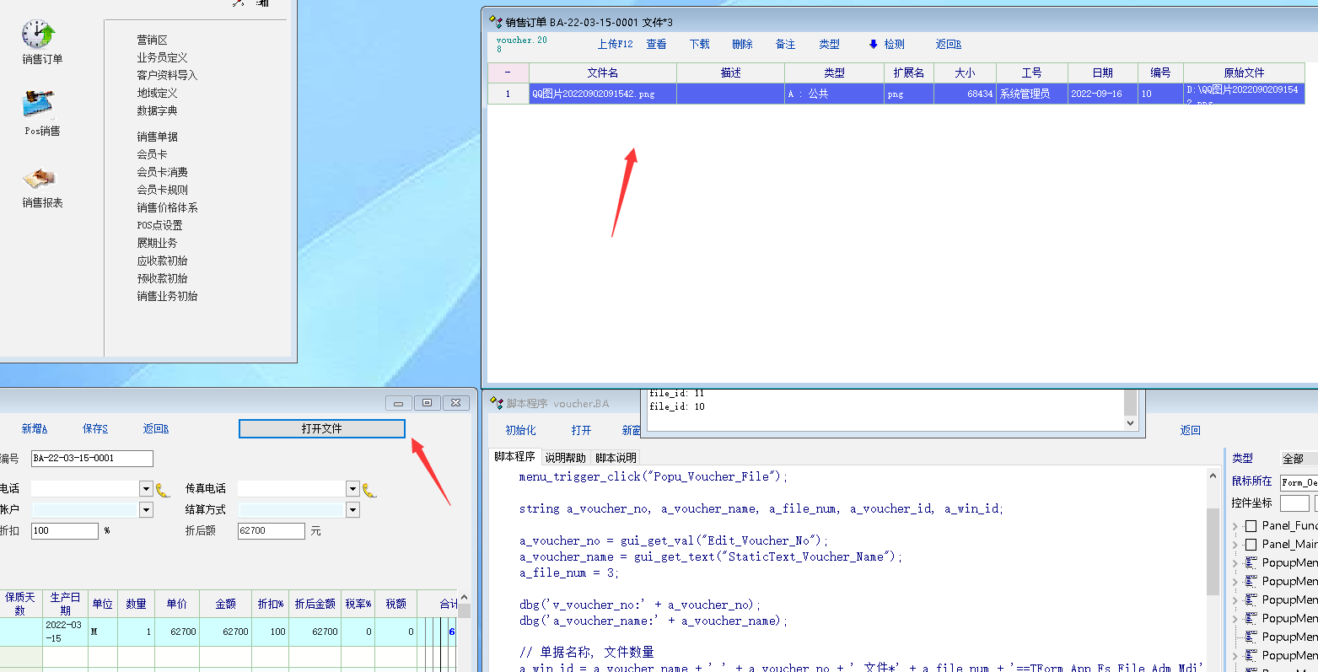Switch to the 脚本说明 tab
Image resolution: width=1318 pixels, height=672 pixels.
(x=616, y=458)
